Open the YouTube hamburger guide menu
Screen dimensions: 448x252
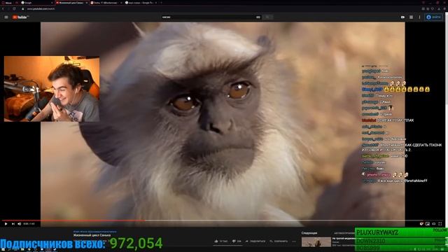pyautogui.click(x=6, y=17)
